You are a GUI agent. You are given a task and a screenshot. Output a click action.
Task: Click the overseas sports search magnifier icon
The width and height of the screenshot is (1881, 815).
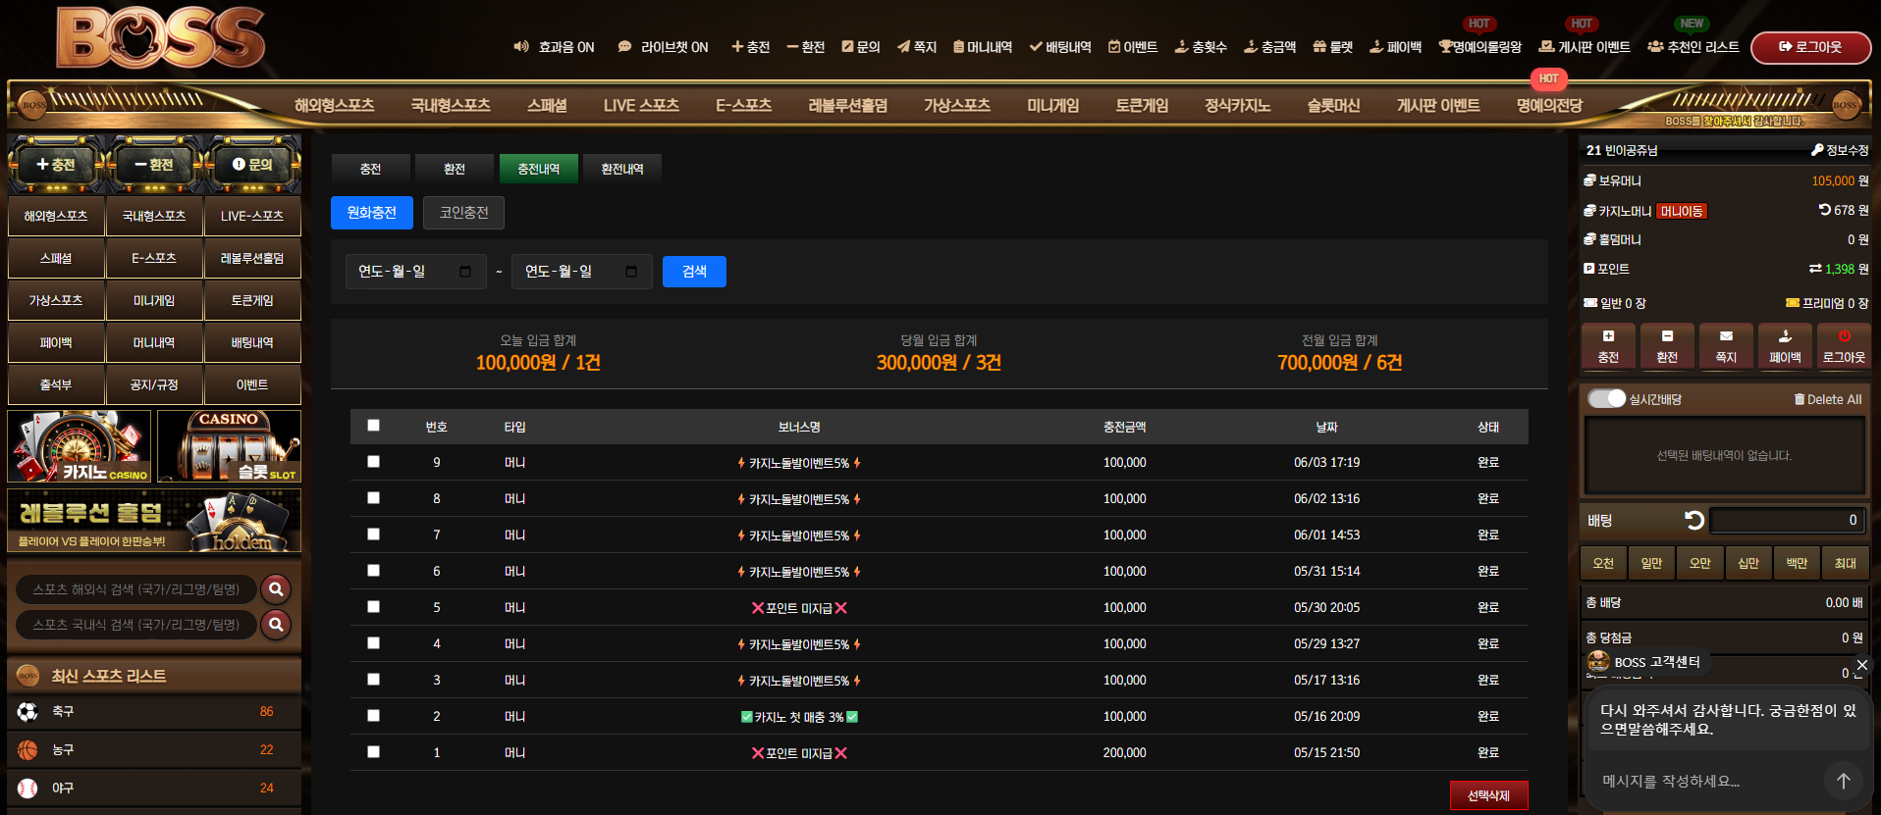tap(276, 588)
